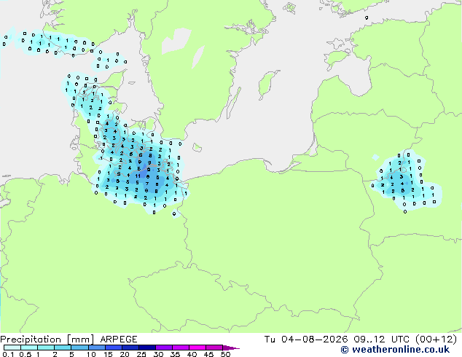Click the 25–30 mm dark blue legend box
This screenshot has width=462, height=357.
(146, 348)
